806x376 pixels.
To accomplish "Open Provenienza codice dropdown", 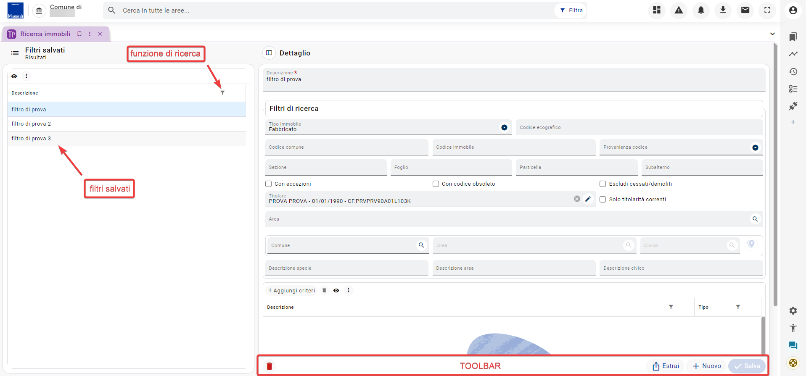I will click(755, 147).
